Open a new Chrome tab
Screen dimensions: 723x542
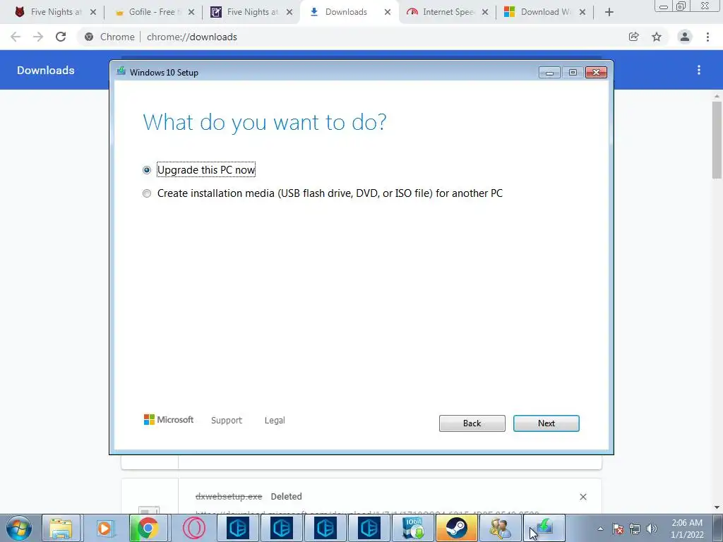(x=609, y=13)
